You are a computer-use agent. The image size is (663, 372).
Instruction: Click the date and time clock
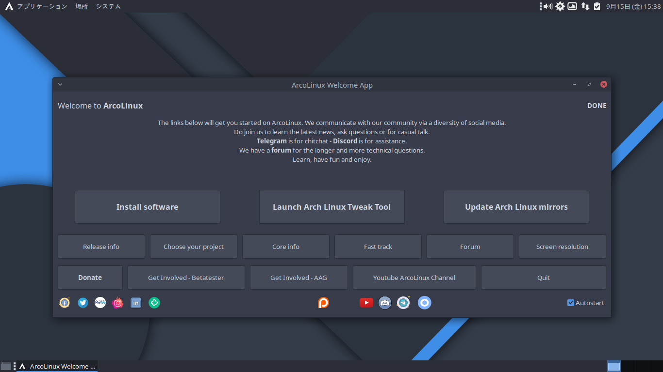[x=633, y=6]
